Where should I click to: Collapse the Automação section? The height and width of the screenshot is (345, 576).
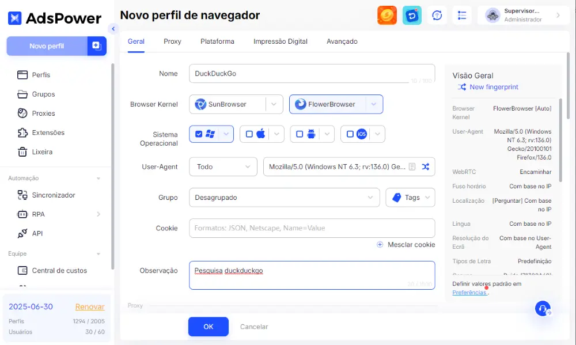[98, 179]
